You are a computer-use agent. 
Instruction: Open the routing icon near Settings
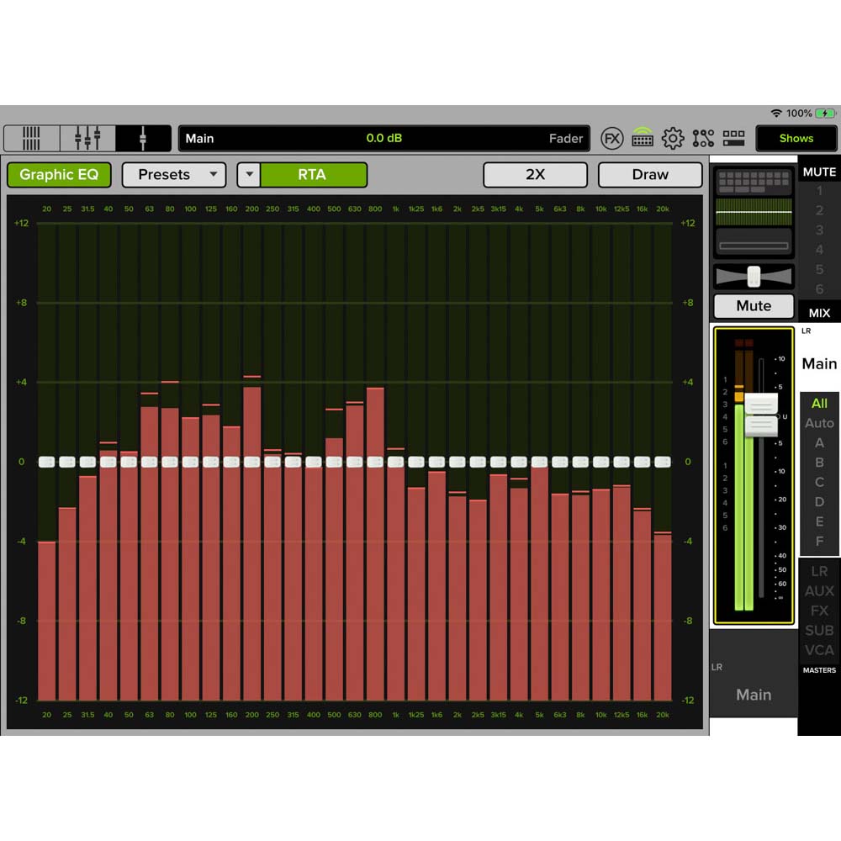(703, 138)
